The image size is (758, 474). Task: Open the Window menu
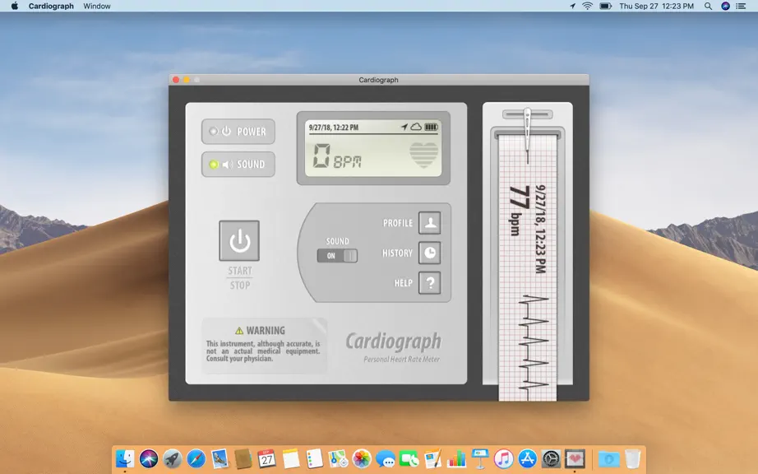pyautogui.click(x=97, y=6)
